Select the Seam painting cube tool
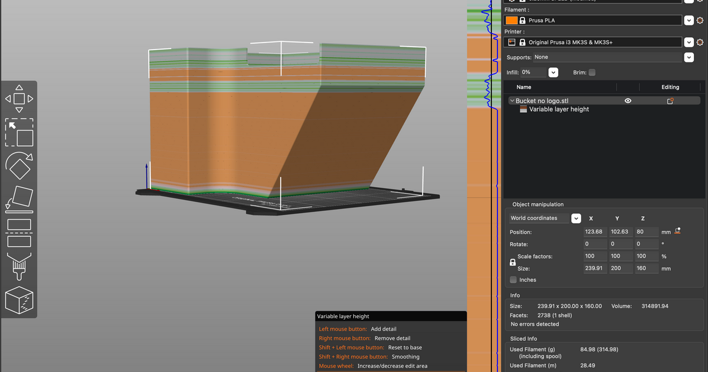Screen dimensions: 708x372 19,300
